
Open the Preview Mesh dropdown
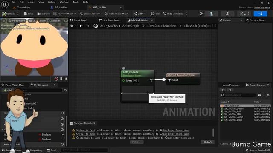point(64,14)
